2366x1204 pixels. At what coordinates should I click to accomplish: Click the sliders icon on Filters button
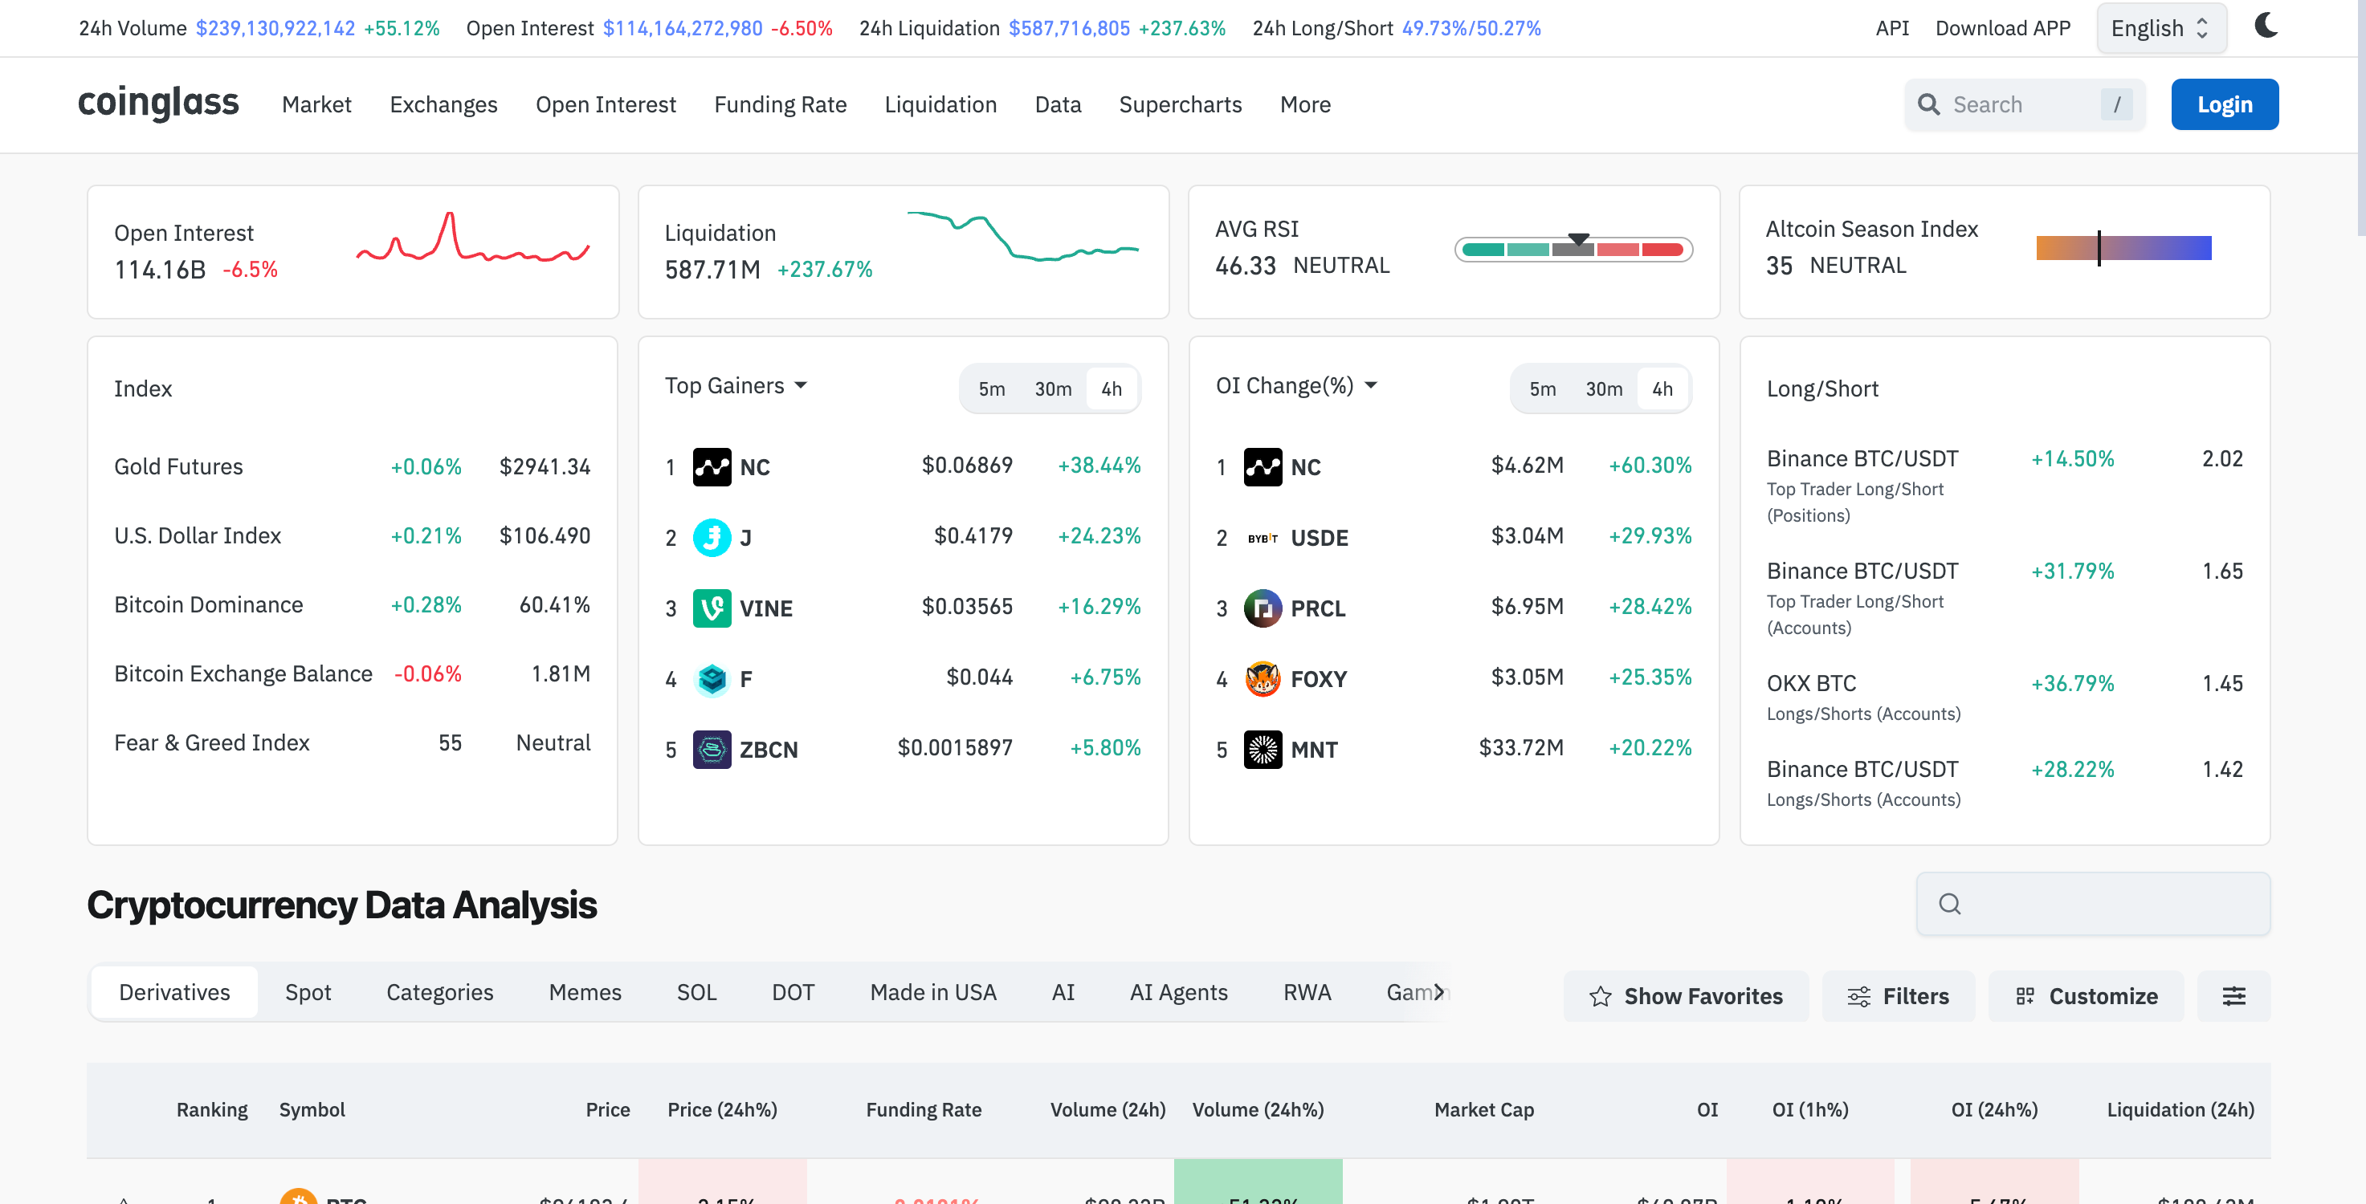[1859, 997]
